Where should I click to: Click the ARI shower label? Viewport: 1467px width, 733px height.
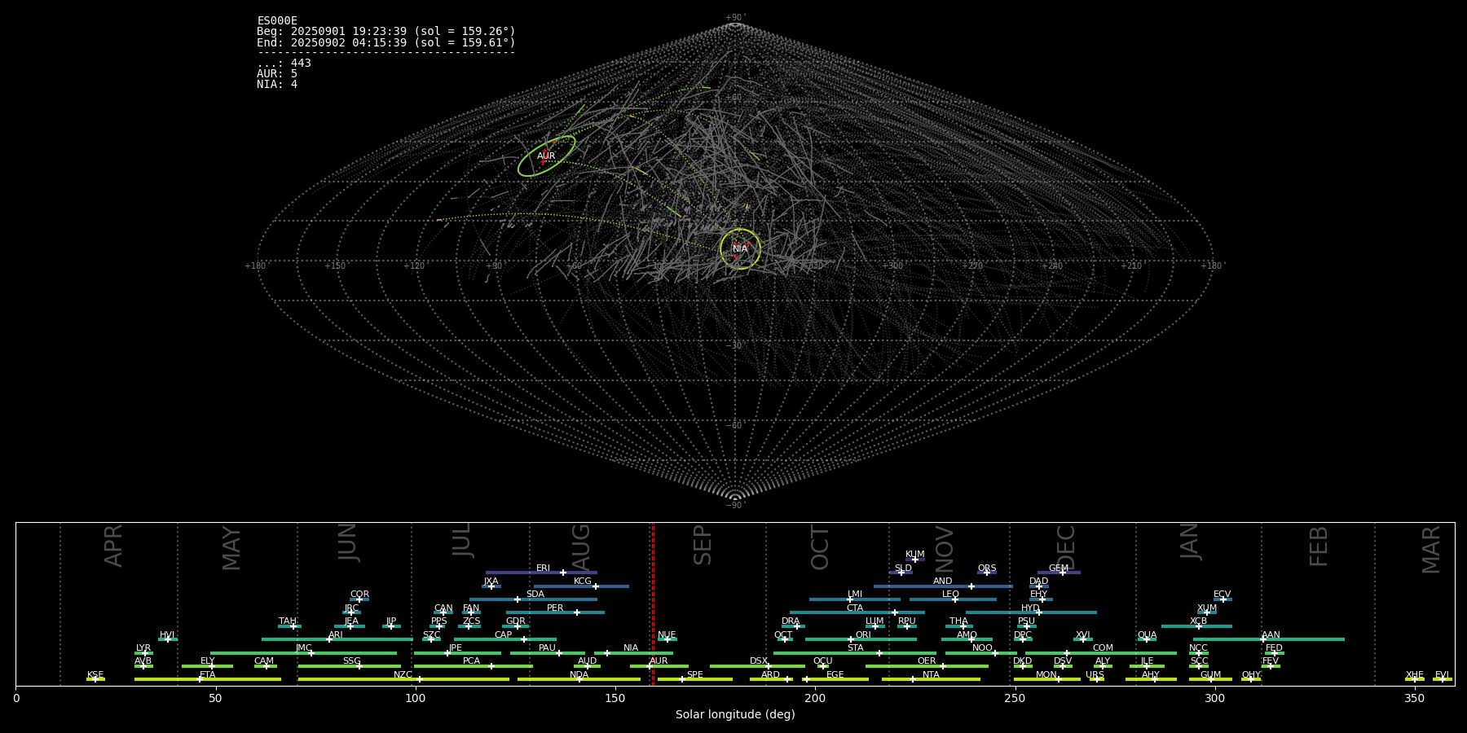click(x=335, y=635)
